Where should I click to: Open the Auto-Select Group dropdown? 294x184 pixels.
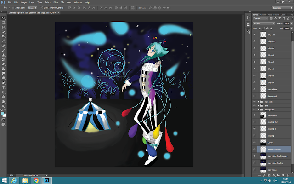(32, 8)
